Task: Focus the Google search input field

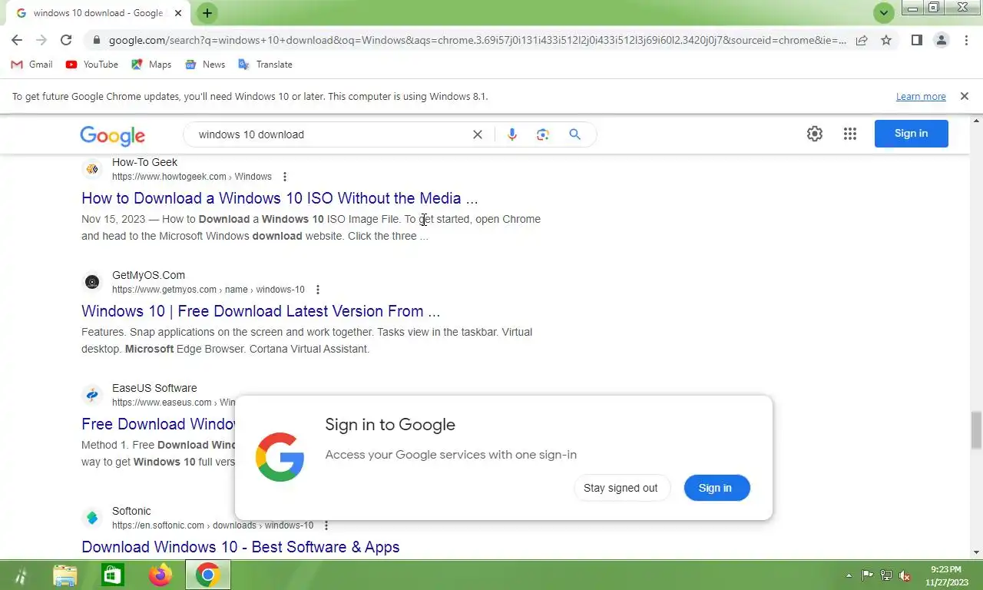Action: click(x=330, y=134)
